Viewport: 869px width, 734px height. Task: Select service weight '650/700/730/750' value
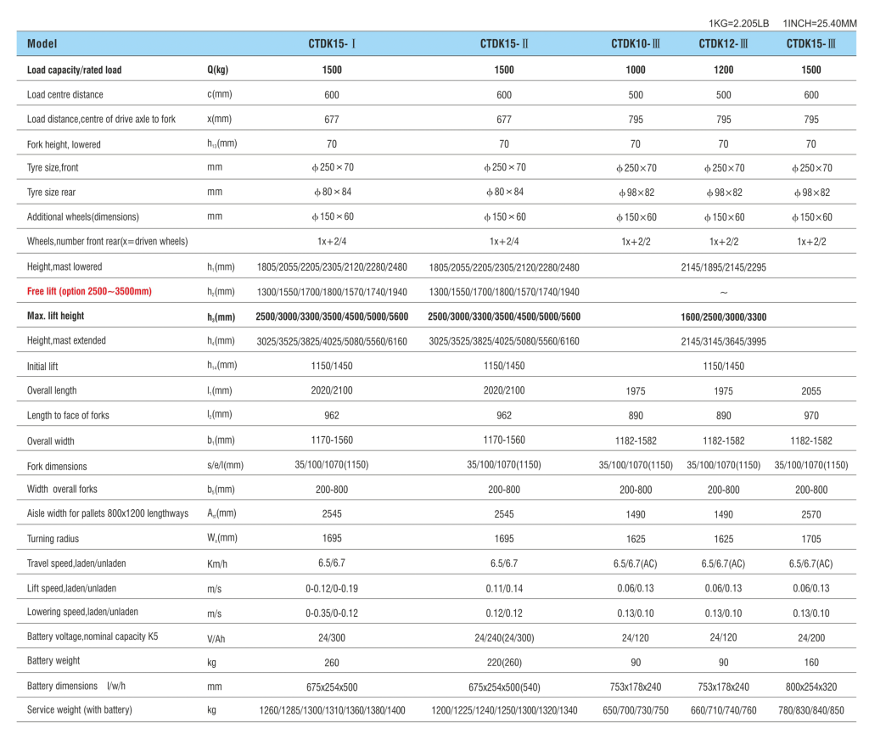click(636, 710)
